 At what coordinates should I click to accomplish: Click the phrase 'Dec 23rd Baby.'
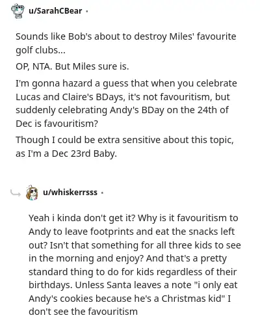point(84,154)
